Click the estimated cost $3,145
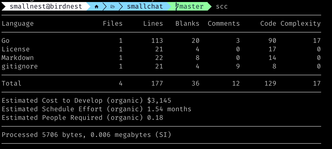Image resolution: width=332 pixels, height=149 pixels. point(159,101)
